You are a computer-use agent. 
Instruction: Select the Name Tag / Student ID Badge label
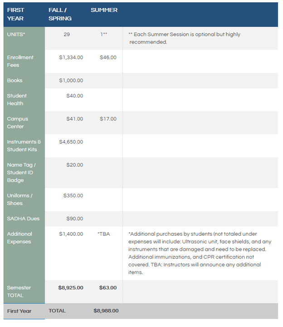tap(21, 172)
